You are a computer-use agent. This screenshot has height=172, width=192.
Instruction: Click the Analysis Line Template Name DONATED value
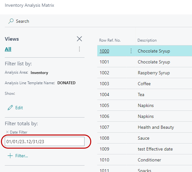tap(66, 83)
